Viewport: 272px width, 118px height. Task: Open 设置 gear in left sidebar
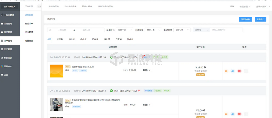coord(6,75)
